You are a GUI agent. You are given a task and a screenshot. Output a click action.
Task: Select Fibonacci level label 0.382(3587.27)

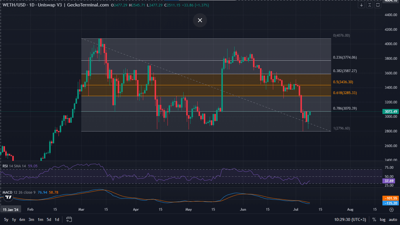click(x=345, y=71)
